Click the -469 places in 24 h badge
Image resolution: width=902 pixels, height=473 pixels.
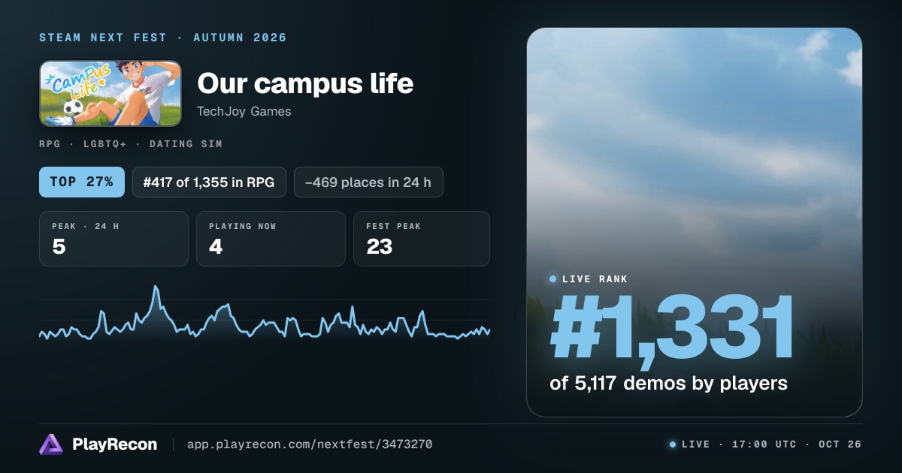(x=368, y=182)
